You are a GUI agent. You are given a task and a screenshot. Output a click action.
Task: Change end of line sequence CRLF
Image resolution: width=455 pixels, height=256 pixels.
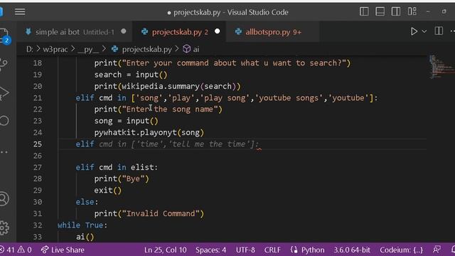pyautogui.click(x=272, y=250)
